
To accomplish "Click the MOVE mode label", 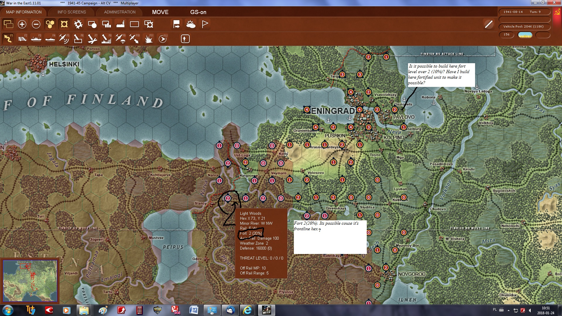I will [x=160, y=12].
